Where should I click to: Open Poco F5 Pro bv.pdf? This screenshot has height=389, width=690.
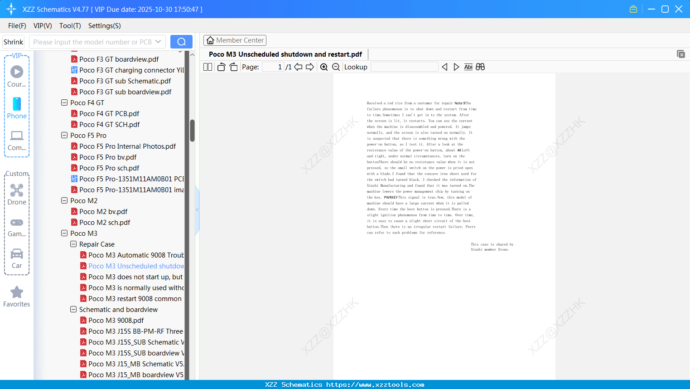(104, 157)
